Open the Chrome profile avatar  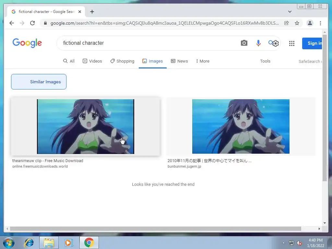pos(310,23)
